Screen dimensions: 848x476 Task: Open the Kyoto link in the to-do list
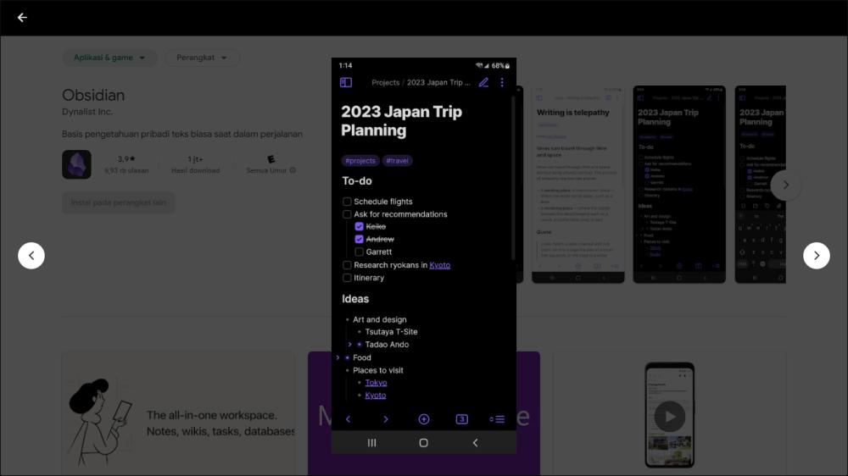click(439, 265)
